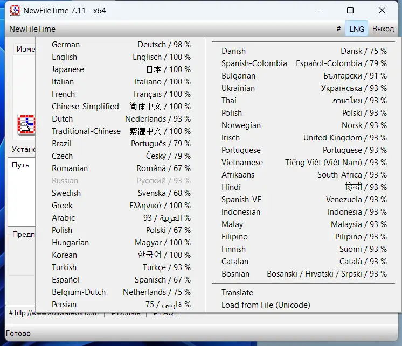Choose Afrikaans South-Africa entry
This screenshot has width=402, height=346.
point(303,174)
